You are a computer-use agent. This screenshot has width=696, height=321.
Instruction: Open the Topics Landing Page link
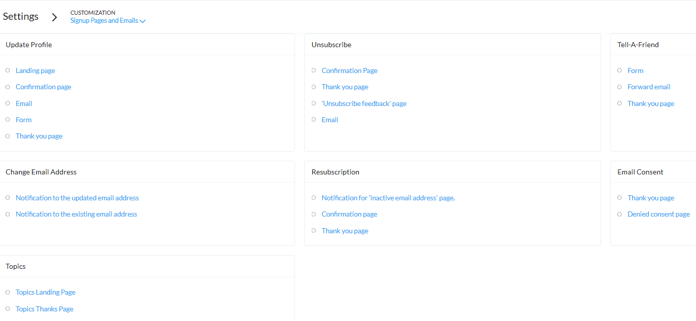click(x=45, y=292)
